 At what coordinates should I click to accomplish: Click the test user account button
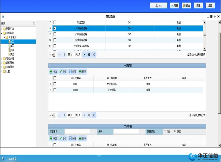[159, 6]
